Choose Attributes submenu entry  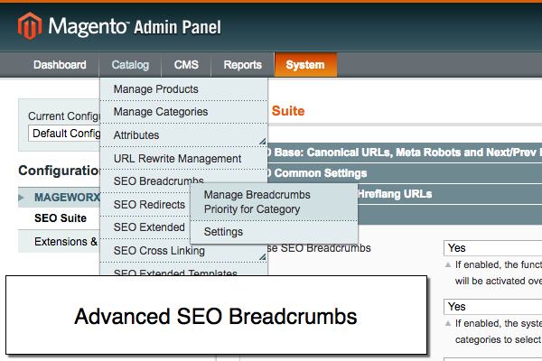184,135
